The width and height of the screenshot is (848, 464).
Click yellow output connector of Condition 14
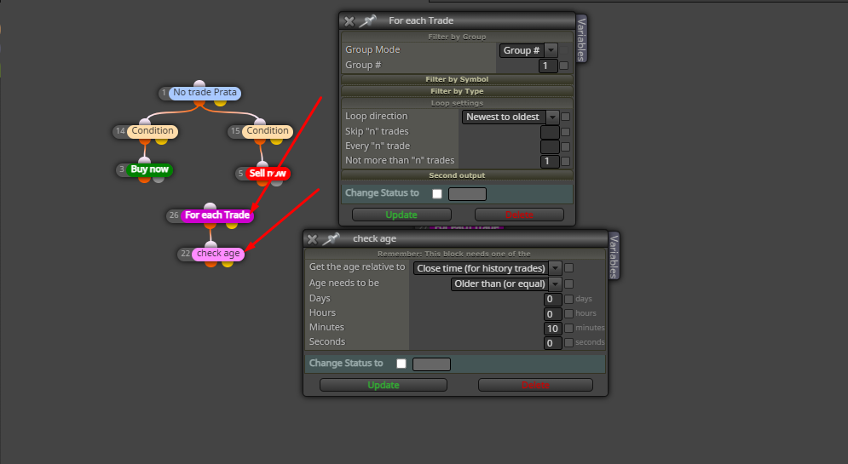pos(161,140)
